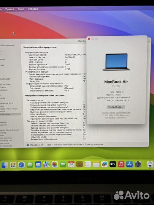The height and width of the screenshot is (205, 154).
Task: Click Аппаратное обеспечение in path bar
Action: 68,145
